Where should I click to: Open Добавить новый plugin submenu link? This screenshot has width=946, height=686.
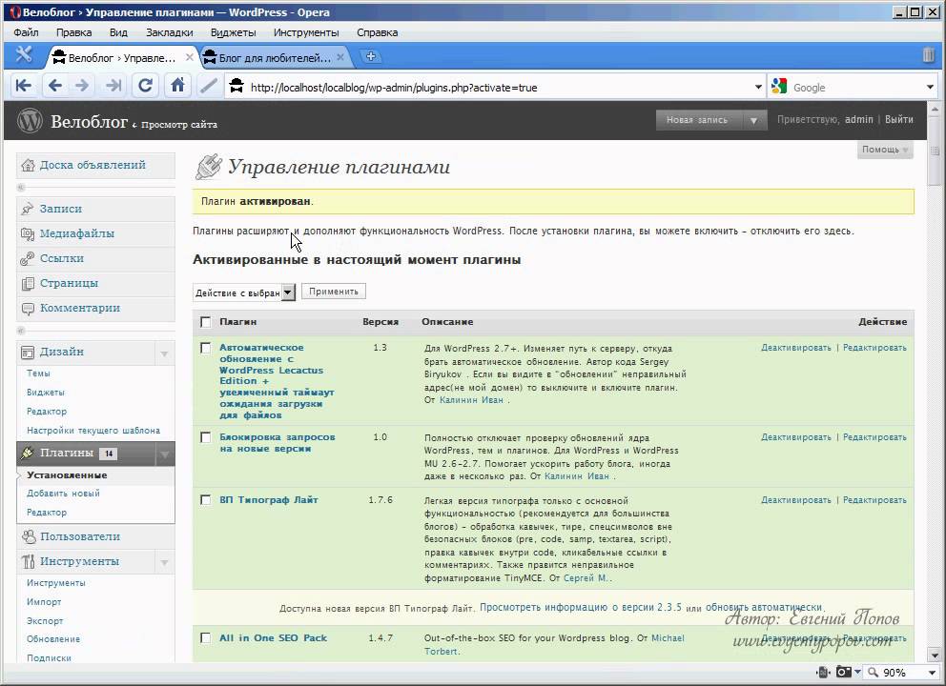pyautogui.click(x=63, y=494)
